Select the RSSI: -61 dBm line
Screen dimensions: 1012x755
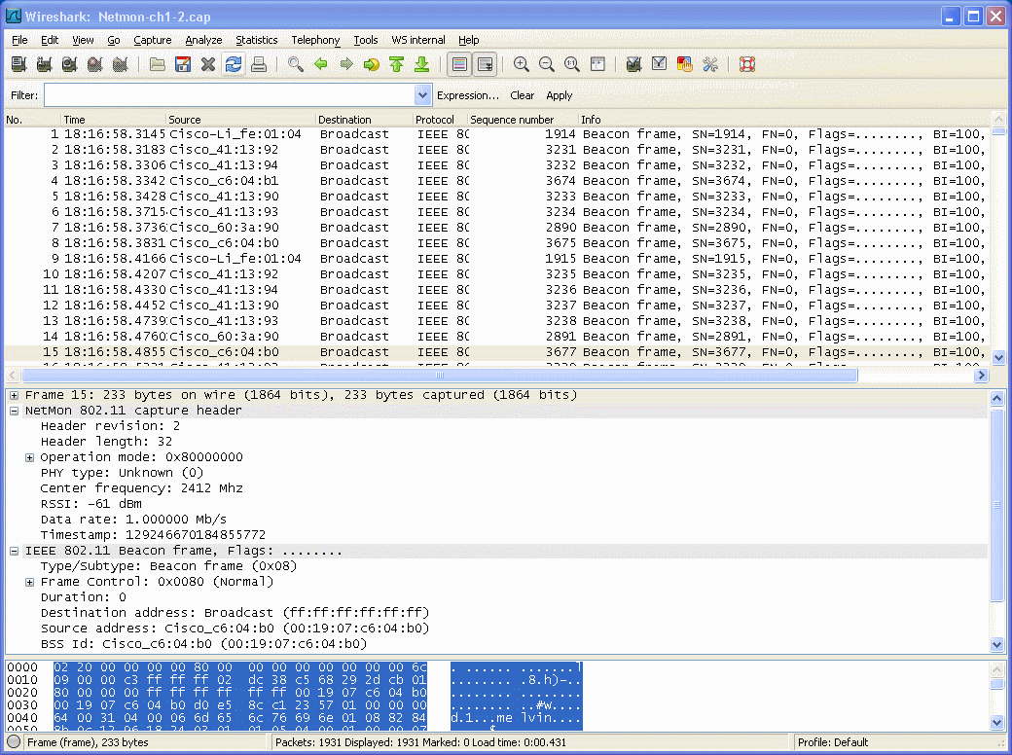coord(91,504)
